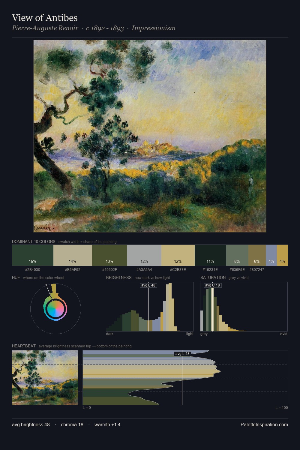Open the PaletteInspiration.com link
300x450 pixels.
[264, 424]
